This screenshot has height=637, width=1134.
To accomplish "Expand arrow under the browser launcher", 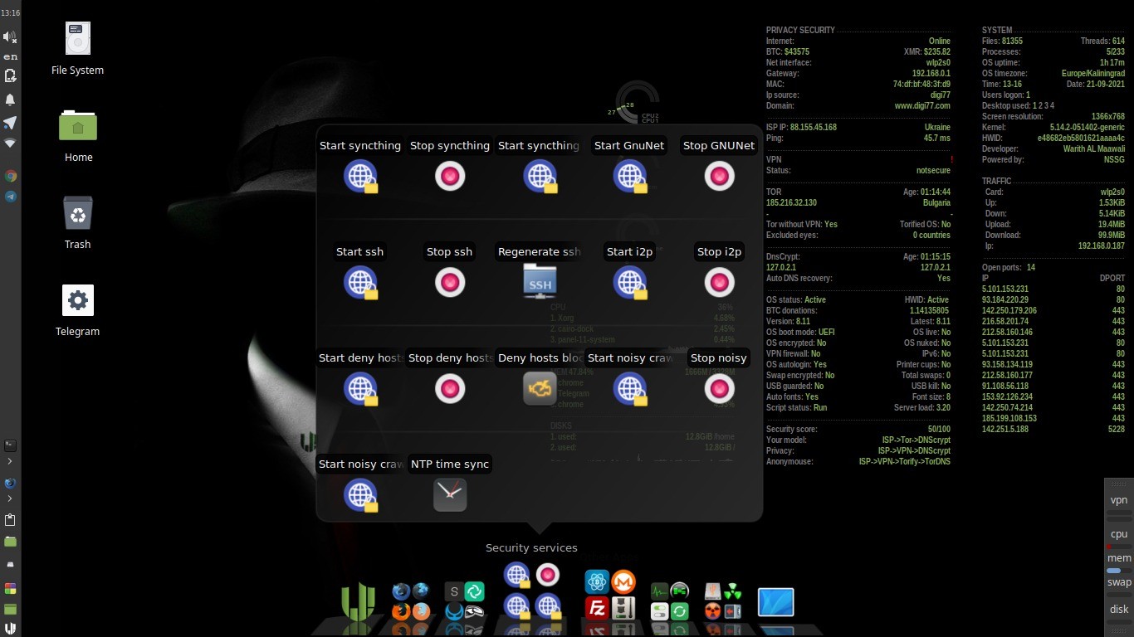I will click(10, 498).
